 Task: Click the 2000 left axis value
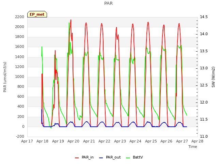[20, 27]
